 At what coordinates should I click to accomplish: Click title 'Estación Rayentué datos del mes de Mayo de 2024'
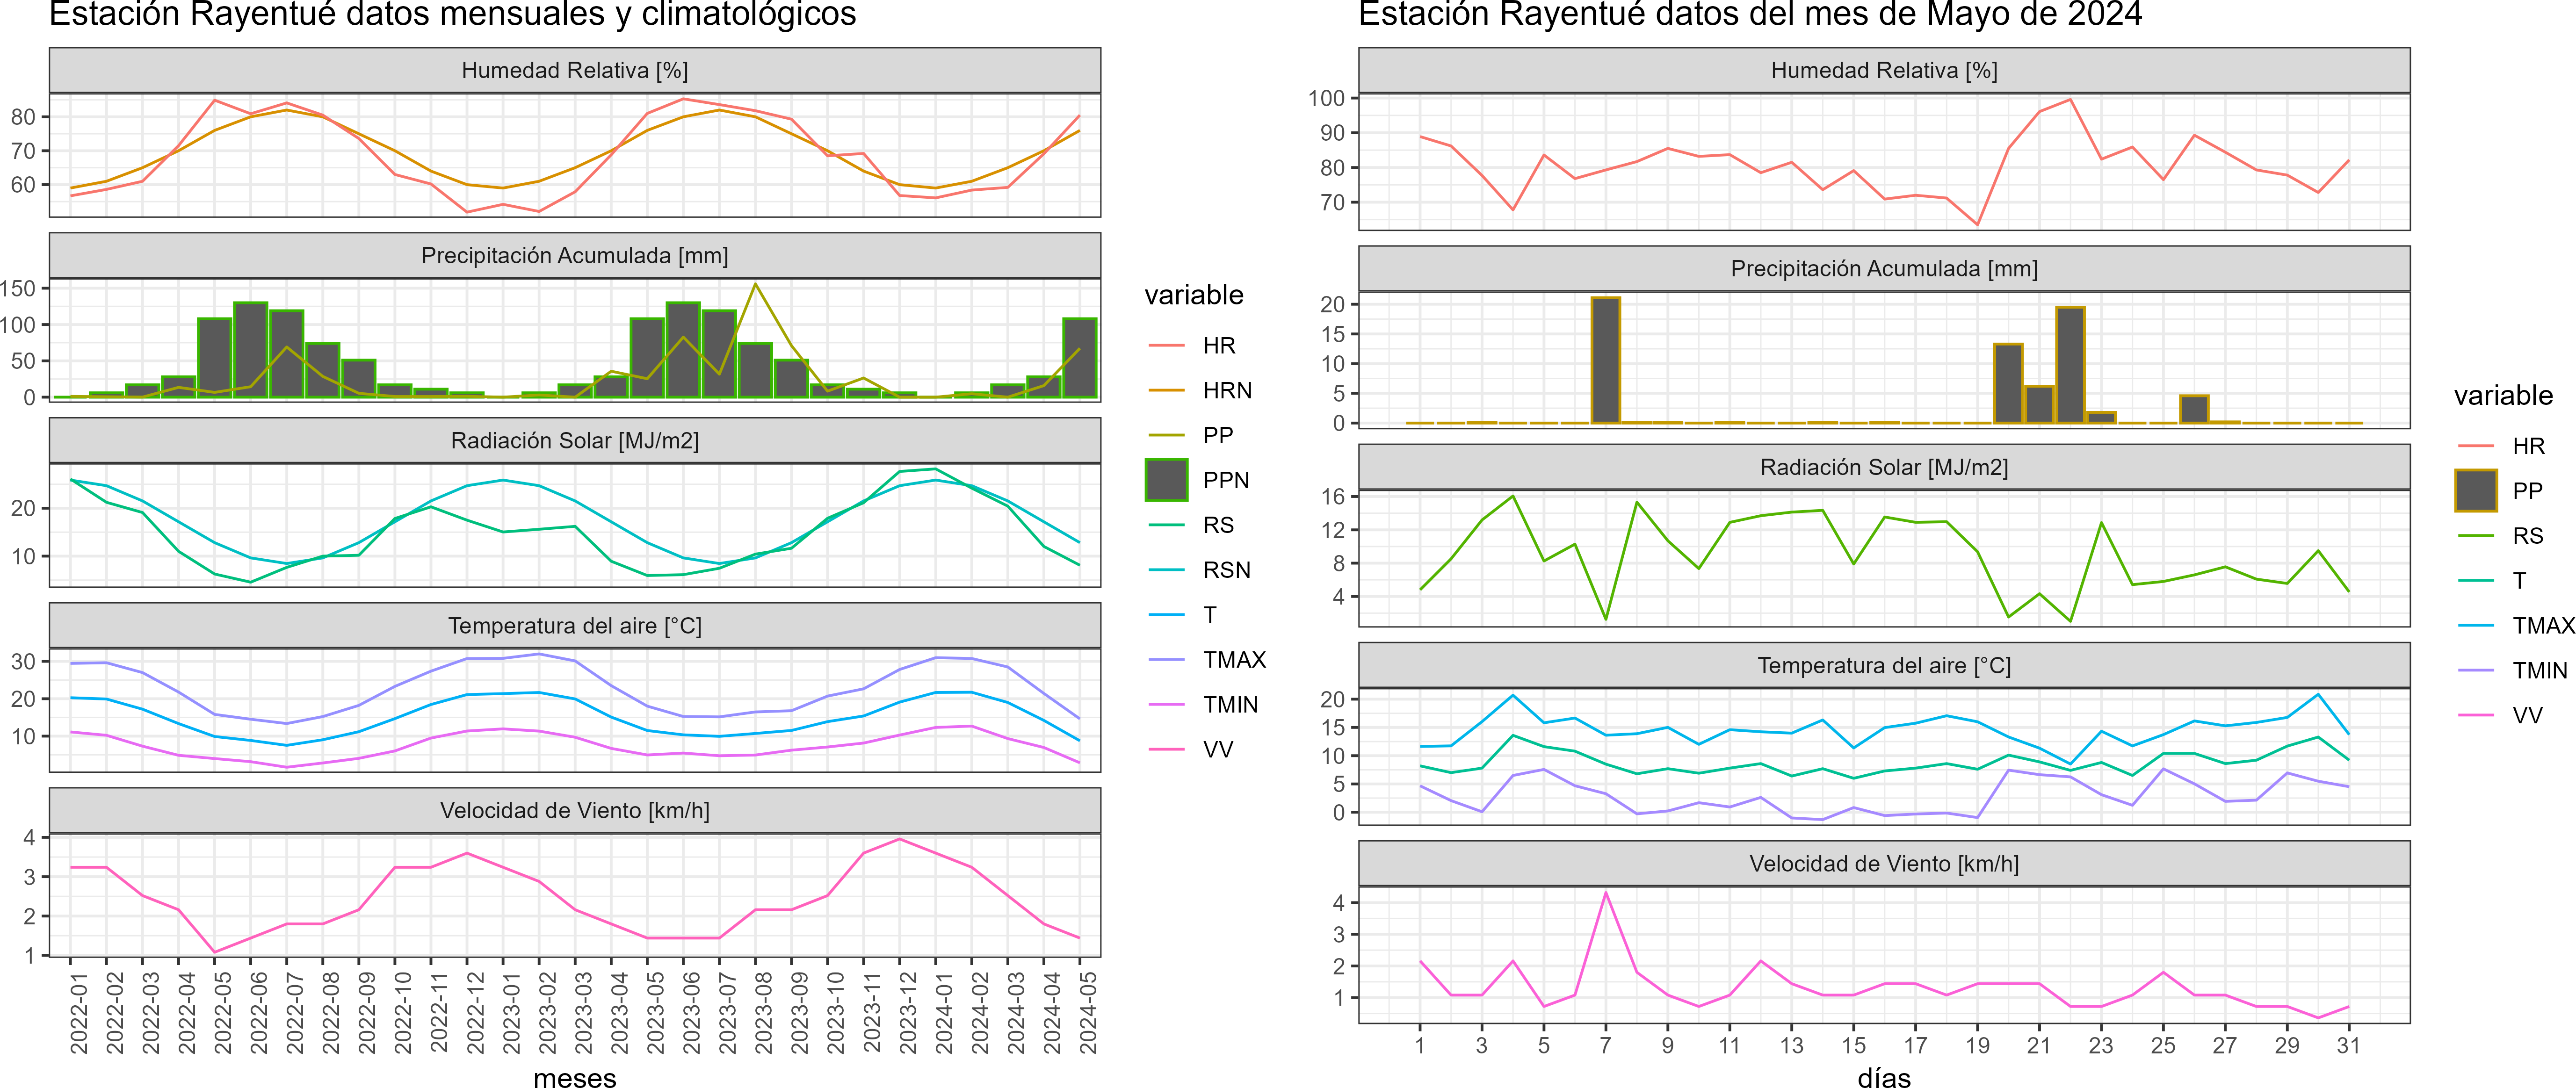(x=1750, y=15)
